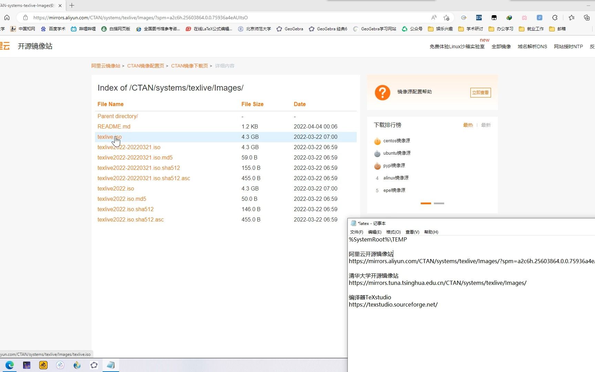This screenshot has width=595, height=372.
Task: Open GeoGebra from the taskbar
Action: [x=94, y=365]
